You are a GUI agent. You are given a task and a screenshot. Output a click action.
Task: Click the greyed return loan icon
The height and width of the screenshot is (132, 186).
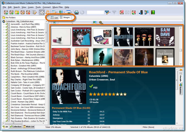[x=127, y=12]
